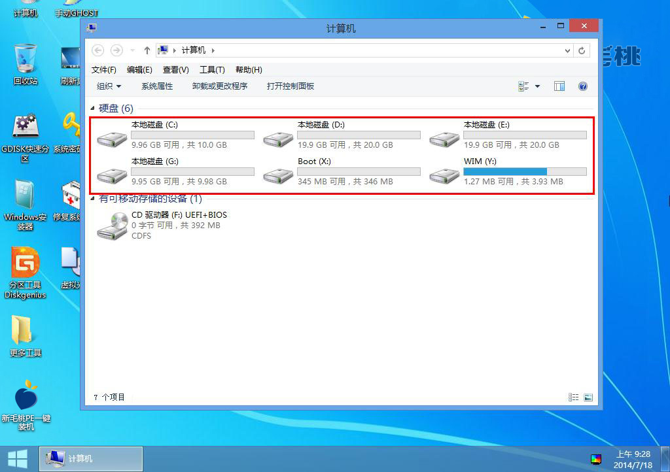
Task: Open the help question mark icon
Action: 583,86
